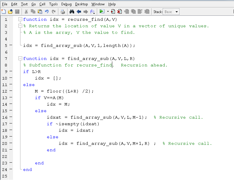234x184 pixels.
Task: Click the comment 'Recursion ahead.' on line 8
Action: (144, 65)
